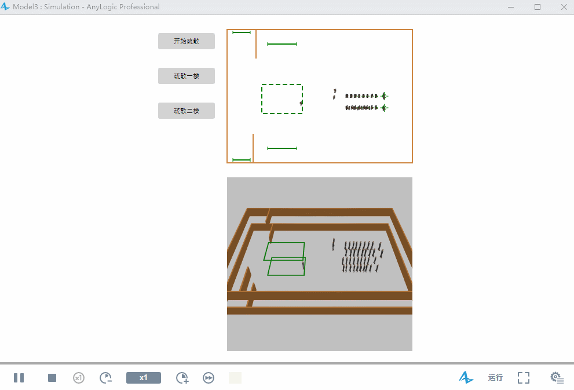Click the dashed green rectangle area in 2D plan
This screenshot has width=574, height=390.
click(x=282, y=99)
